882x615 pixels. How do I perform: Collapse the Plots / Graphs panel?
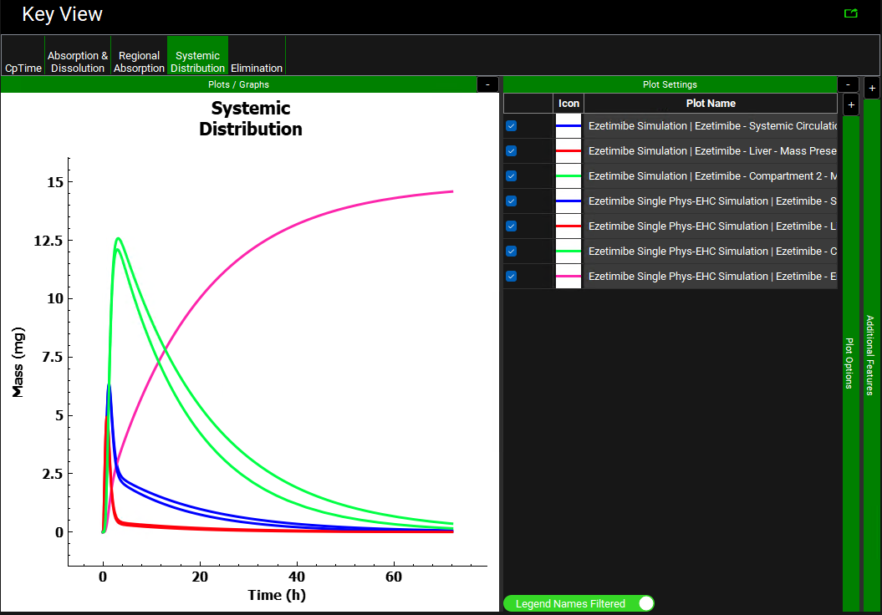487,84
